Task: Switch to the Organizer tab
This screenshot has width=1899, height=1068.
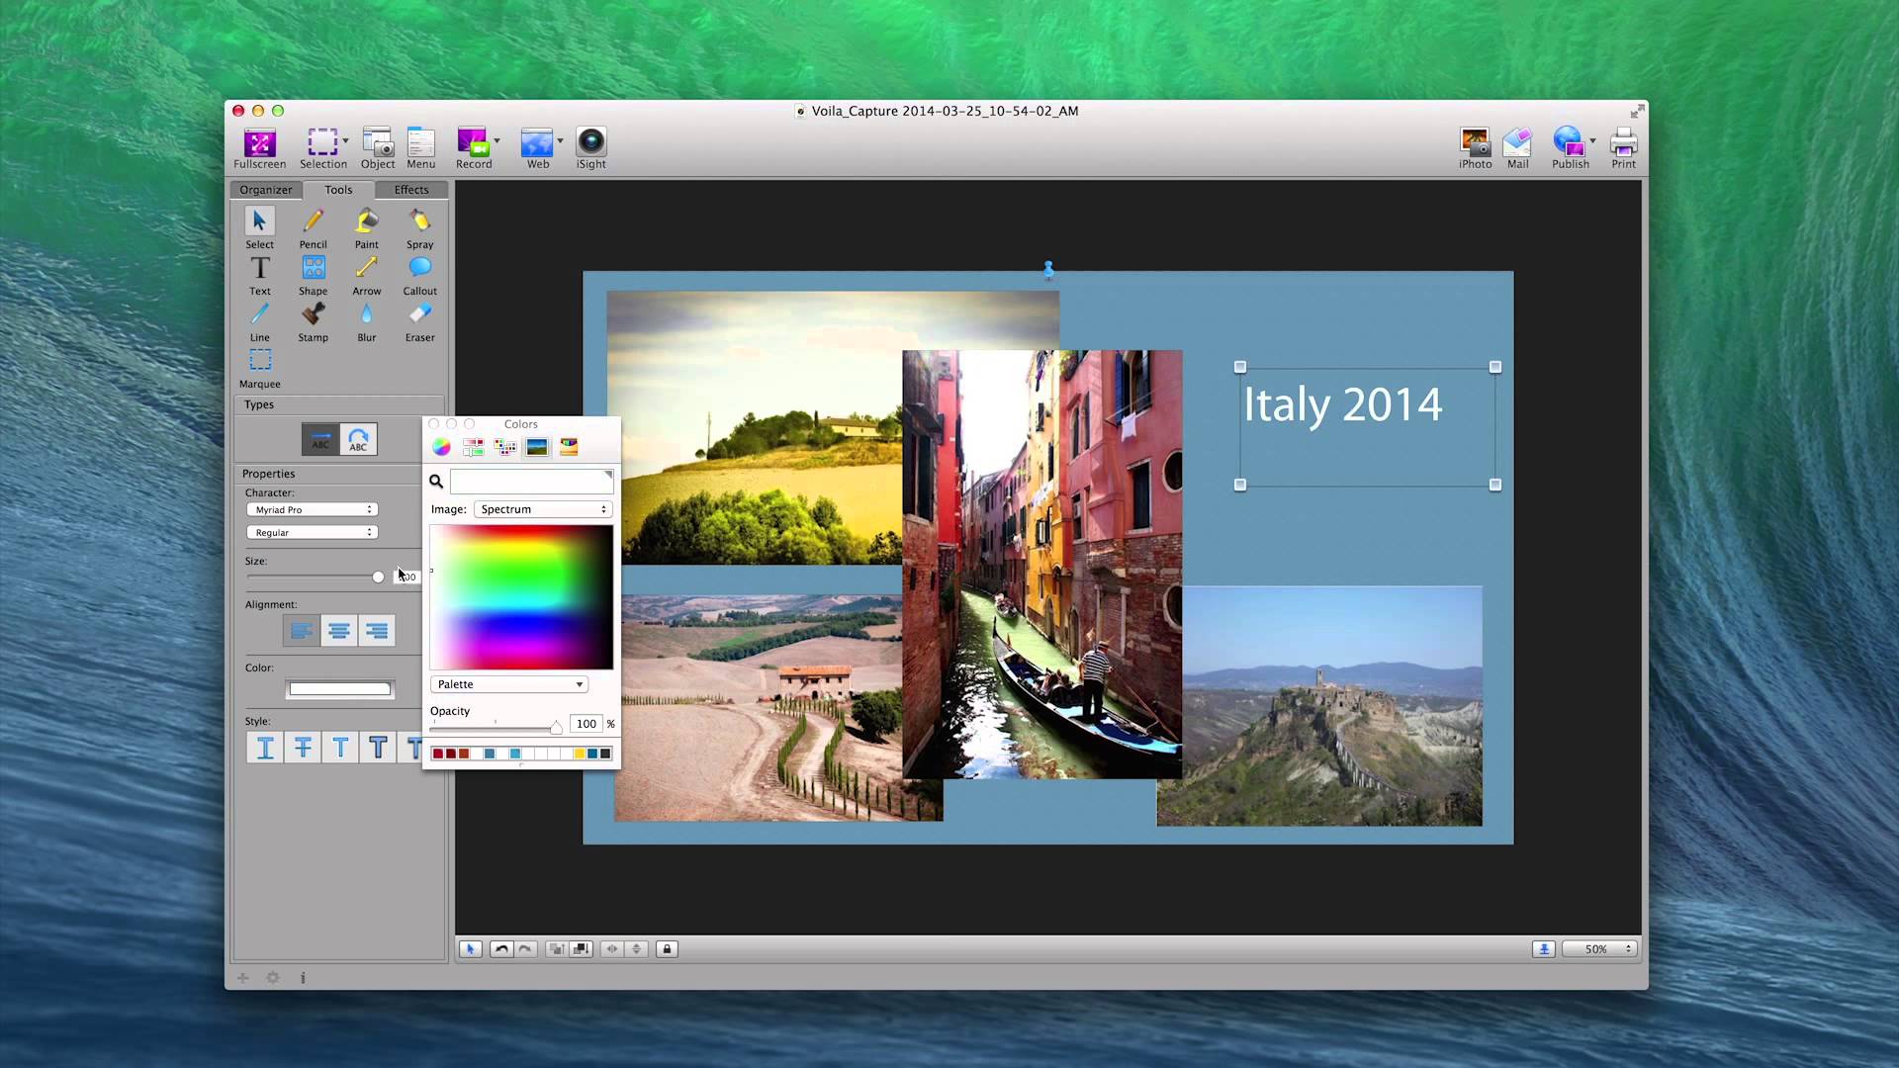Action: (x=266, y=190)
